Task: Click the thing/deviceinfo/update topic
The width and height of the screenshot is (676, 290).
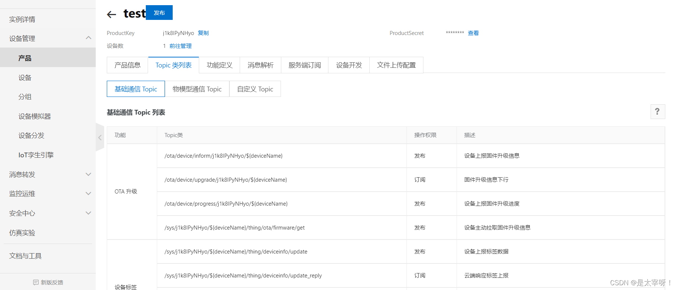Action: pos(236,252)
